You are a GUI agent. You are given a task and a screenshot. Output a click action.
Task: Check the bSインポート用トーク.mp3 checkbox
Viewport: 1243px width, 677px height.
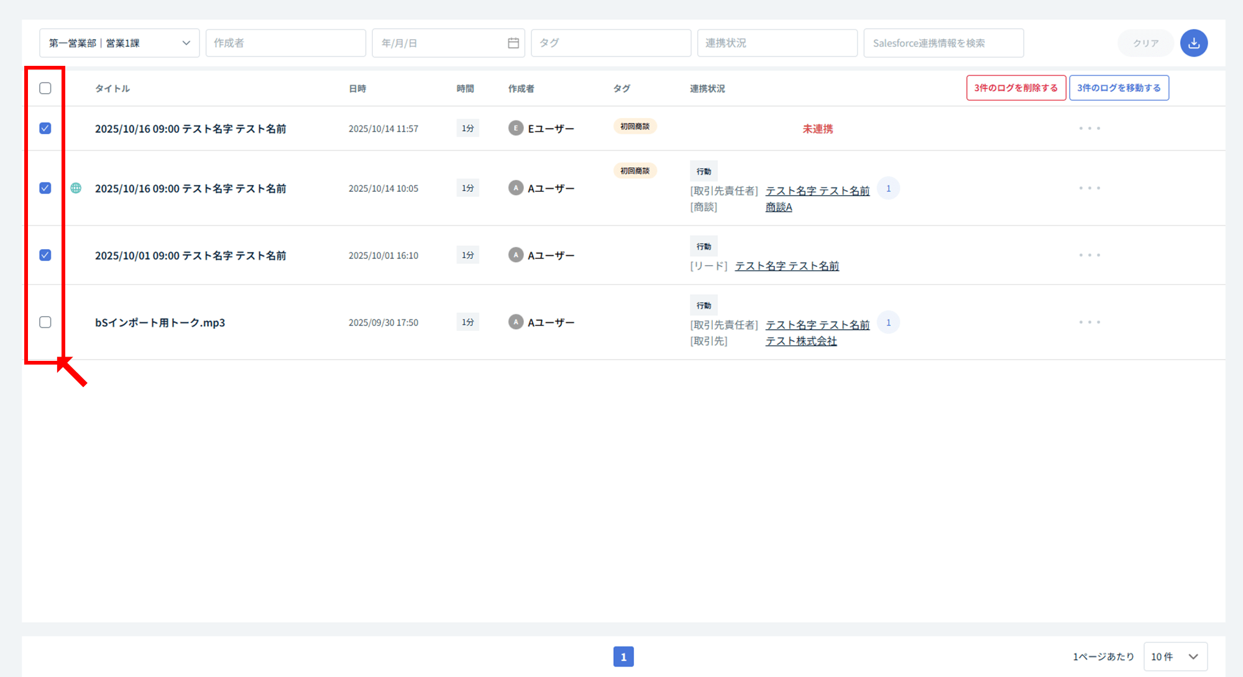click(45, 322)
